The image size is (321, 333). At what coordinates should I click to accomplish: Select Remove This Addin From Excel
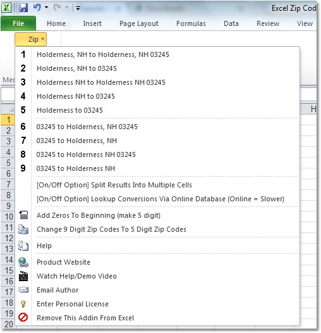(x=157, y=318)
